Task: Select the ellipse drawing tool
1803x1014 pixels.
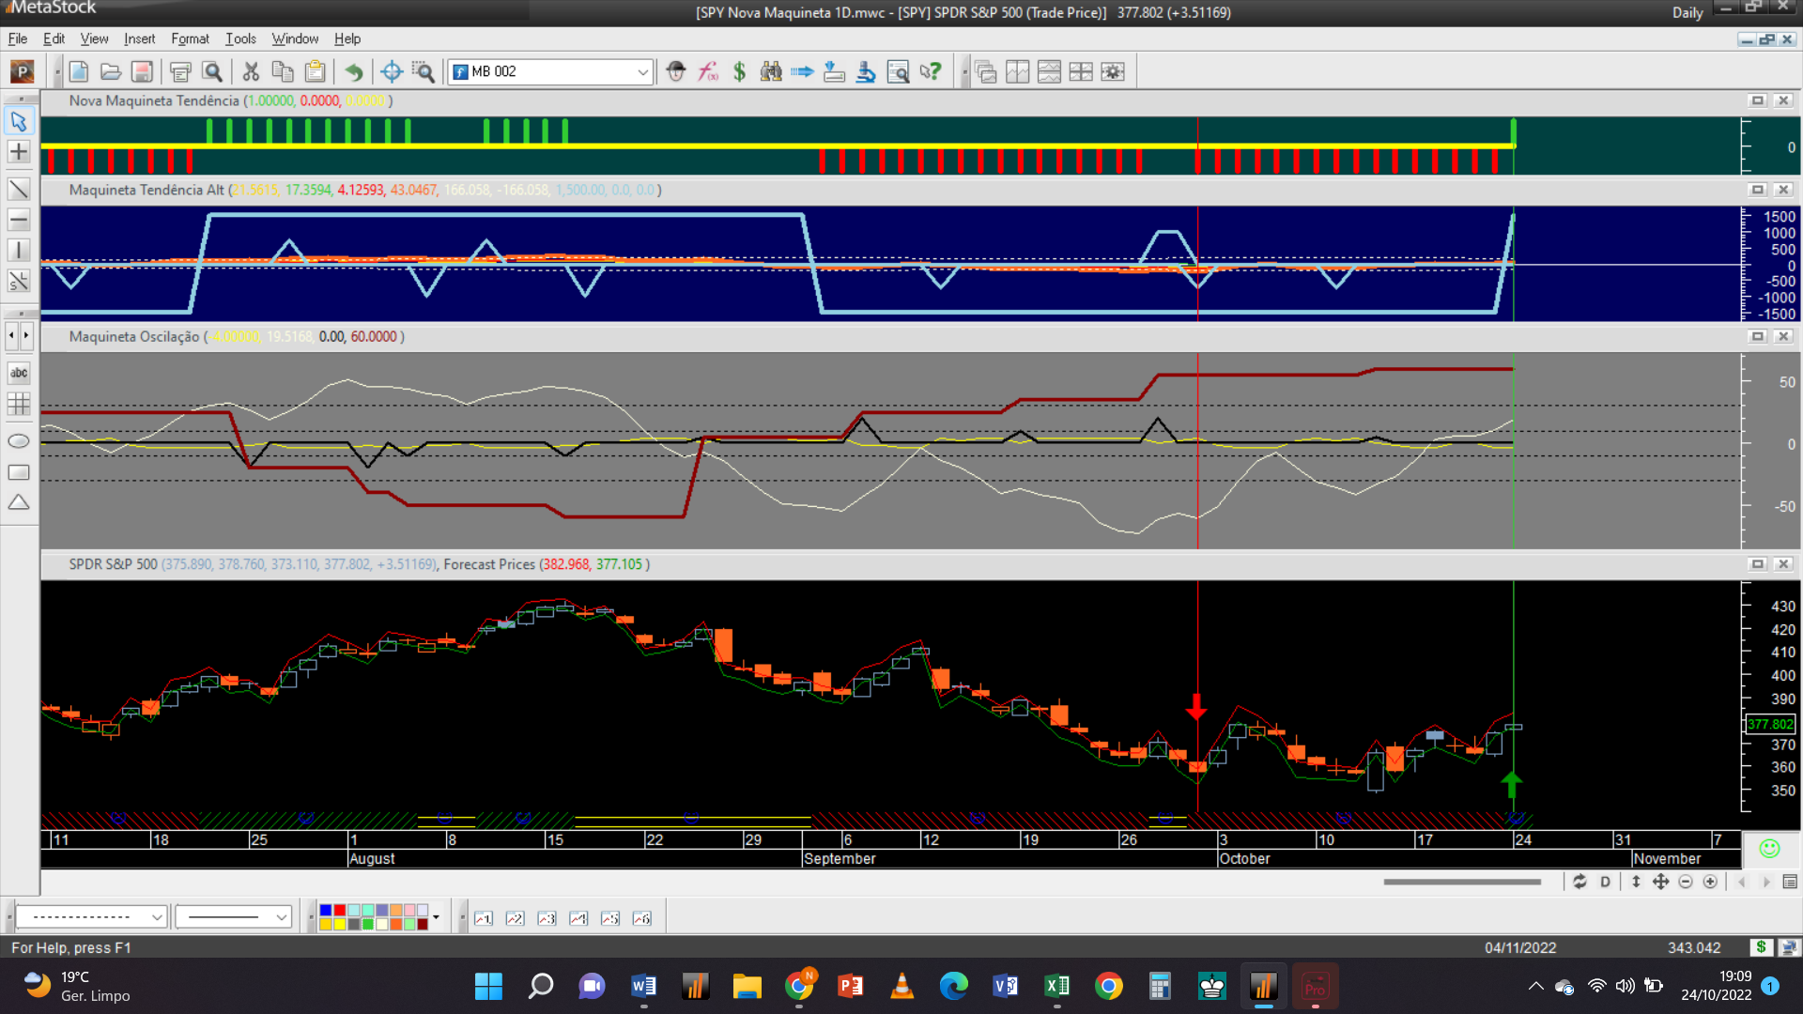Action: (19, 441)
